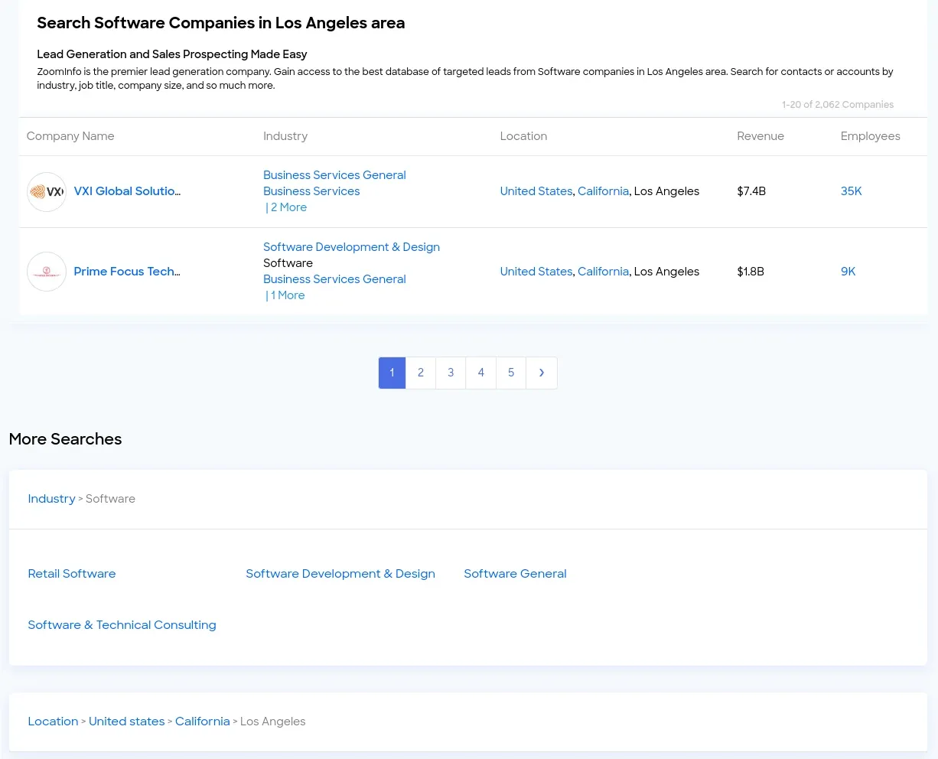The width and height of the screenshot is (938, 759).
Task: Click the next page arrow
Action: pos(542,373)
